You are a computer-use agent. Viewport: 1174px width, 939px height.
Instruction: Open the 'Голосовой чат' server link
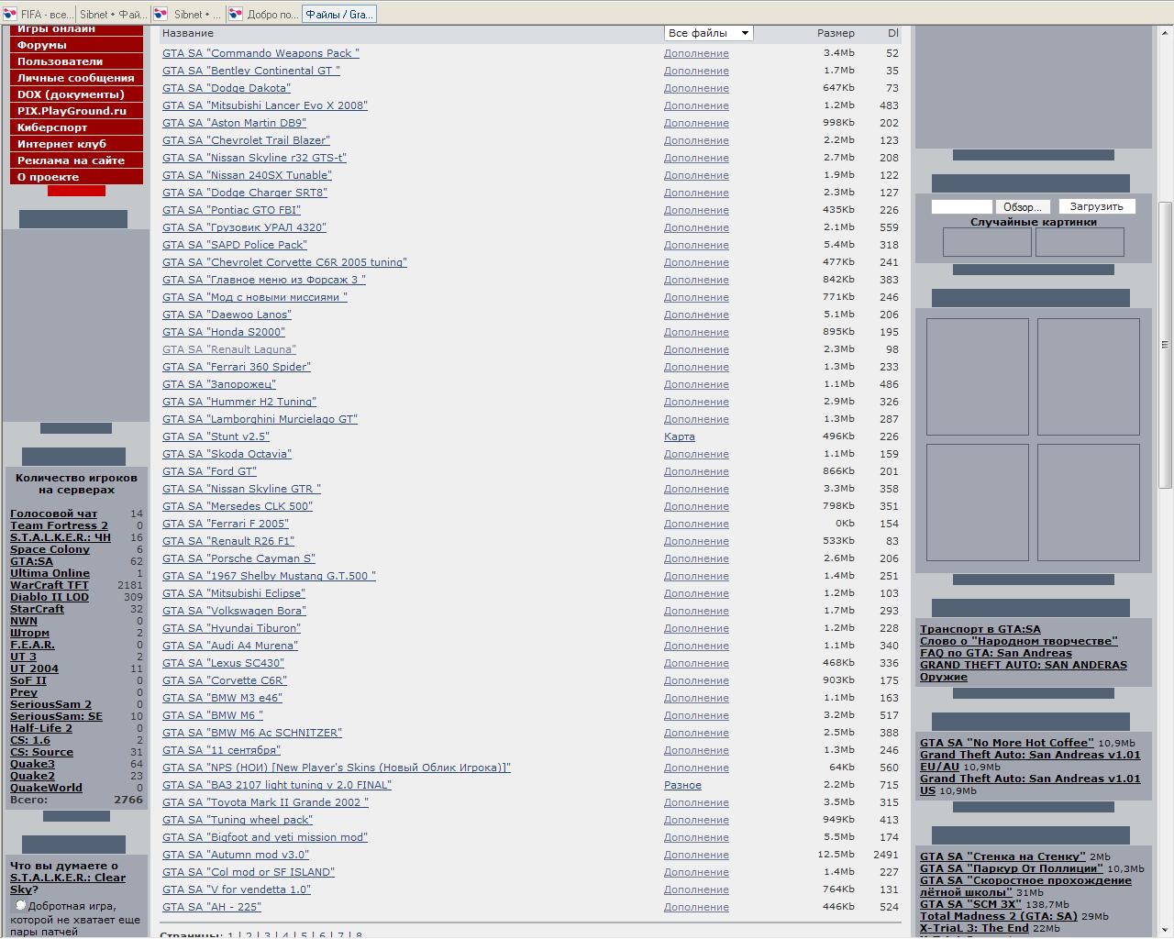(53, 514)
